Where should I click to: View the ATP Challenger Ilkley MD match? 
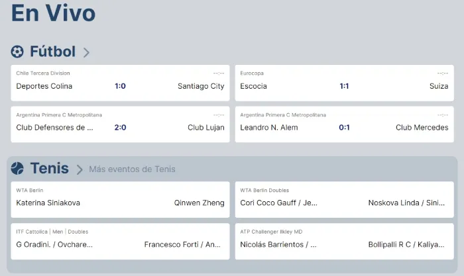[344, 242]
